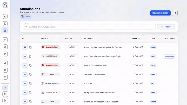The image size is (187, 105).
Task: Click the Challenge column header
Action: pos(169,39)
